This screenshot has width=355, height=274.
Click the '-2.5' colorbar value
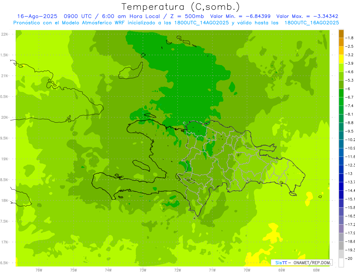pos(349,46)
